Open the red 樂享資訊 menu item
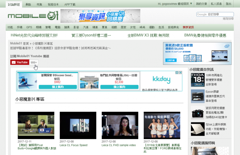240x155 pixels. (x=188, y=27)
